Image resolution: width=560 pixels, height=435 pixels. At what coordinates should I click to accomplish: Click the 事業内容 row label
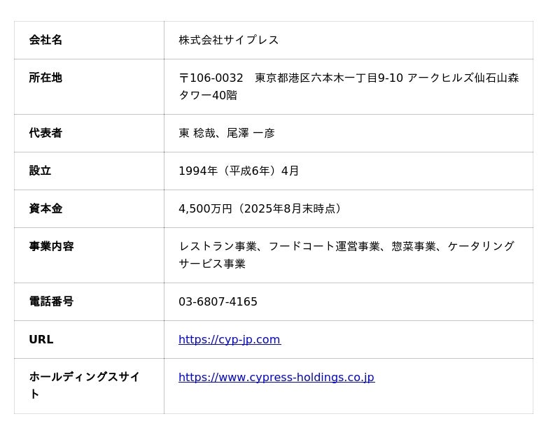coord(51,246)
